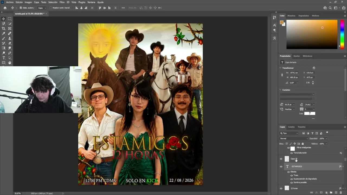Select the Dodge tool
This screenshot has height=195, width=347.
[4, 53]
